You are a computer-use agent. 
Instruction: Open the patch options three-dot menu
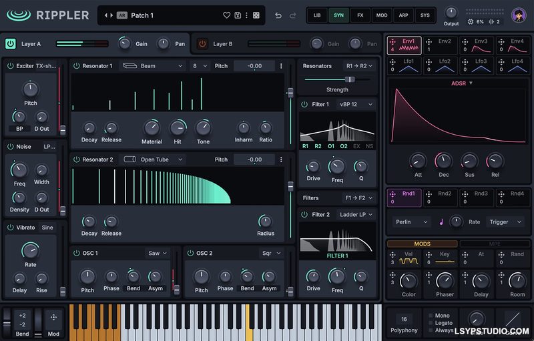pos(246,15)
